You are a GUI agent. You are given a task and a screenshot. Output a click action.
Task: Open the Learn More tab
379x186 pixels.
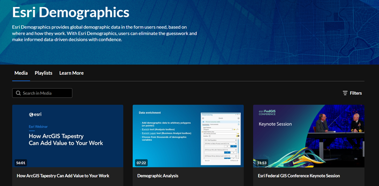click(x=71, y=73)
